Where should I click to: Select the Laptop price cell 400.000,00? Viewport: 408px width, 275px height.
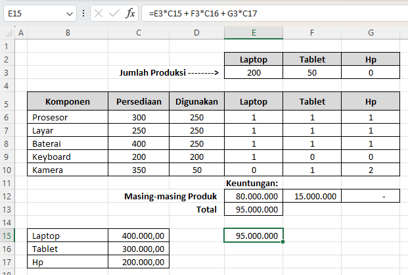click(138, 235)
